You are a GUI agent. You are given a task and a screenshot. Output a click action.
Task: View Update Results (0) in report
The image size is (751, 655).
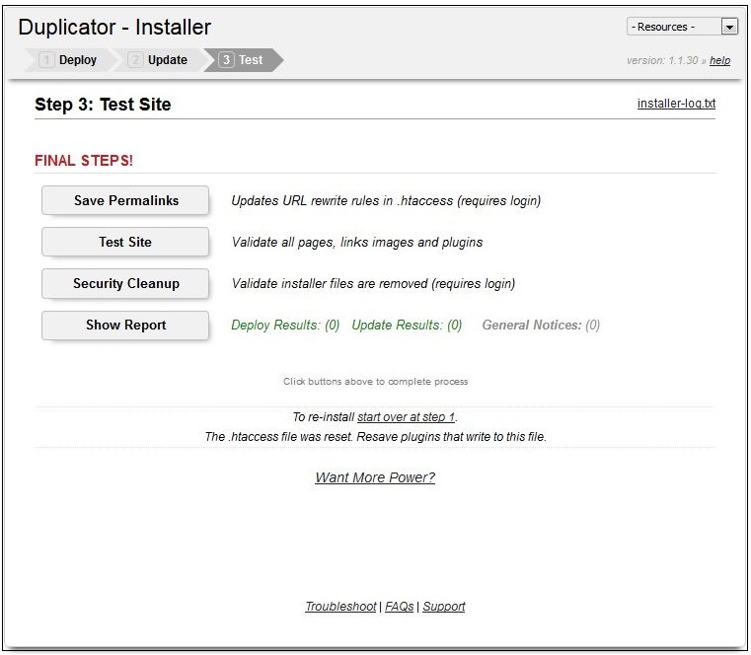click(x=407, y=325)
